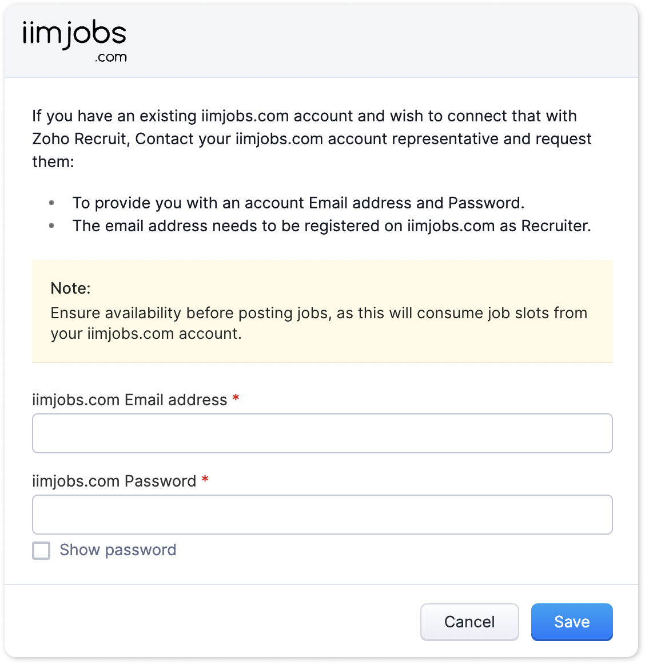Click the 'iimjobs.com Email address' field label
This screenshot has height=664, width=645.
[x=129, y=400]
